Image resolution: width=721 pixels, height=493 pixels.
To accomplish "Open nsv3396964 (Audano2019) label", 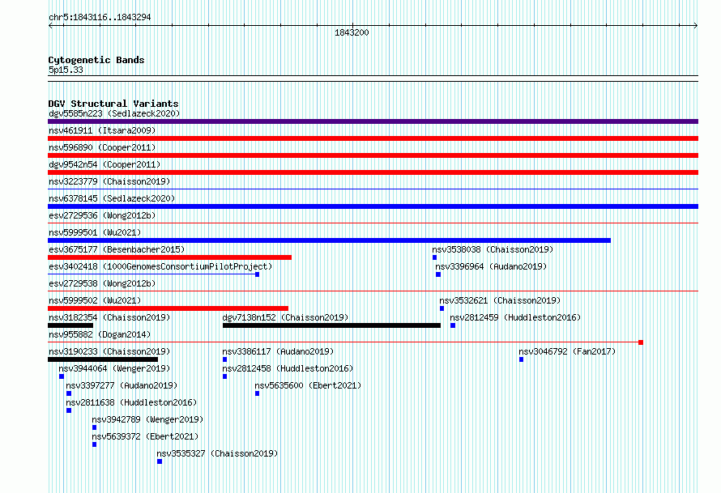I will coord(491,266).
